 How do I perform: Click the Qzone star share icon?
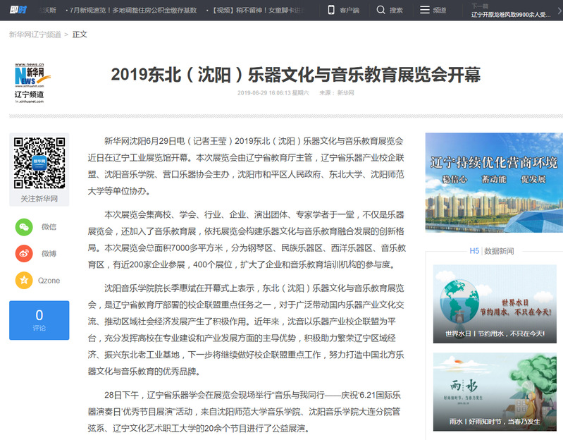pos(25,280)
